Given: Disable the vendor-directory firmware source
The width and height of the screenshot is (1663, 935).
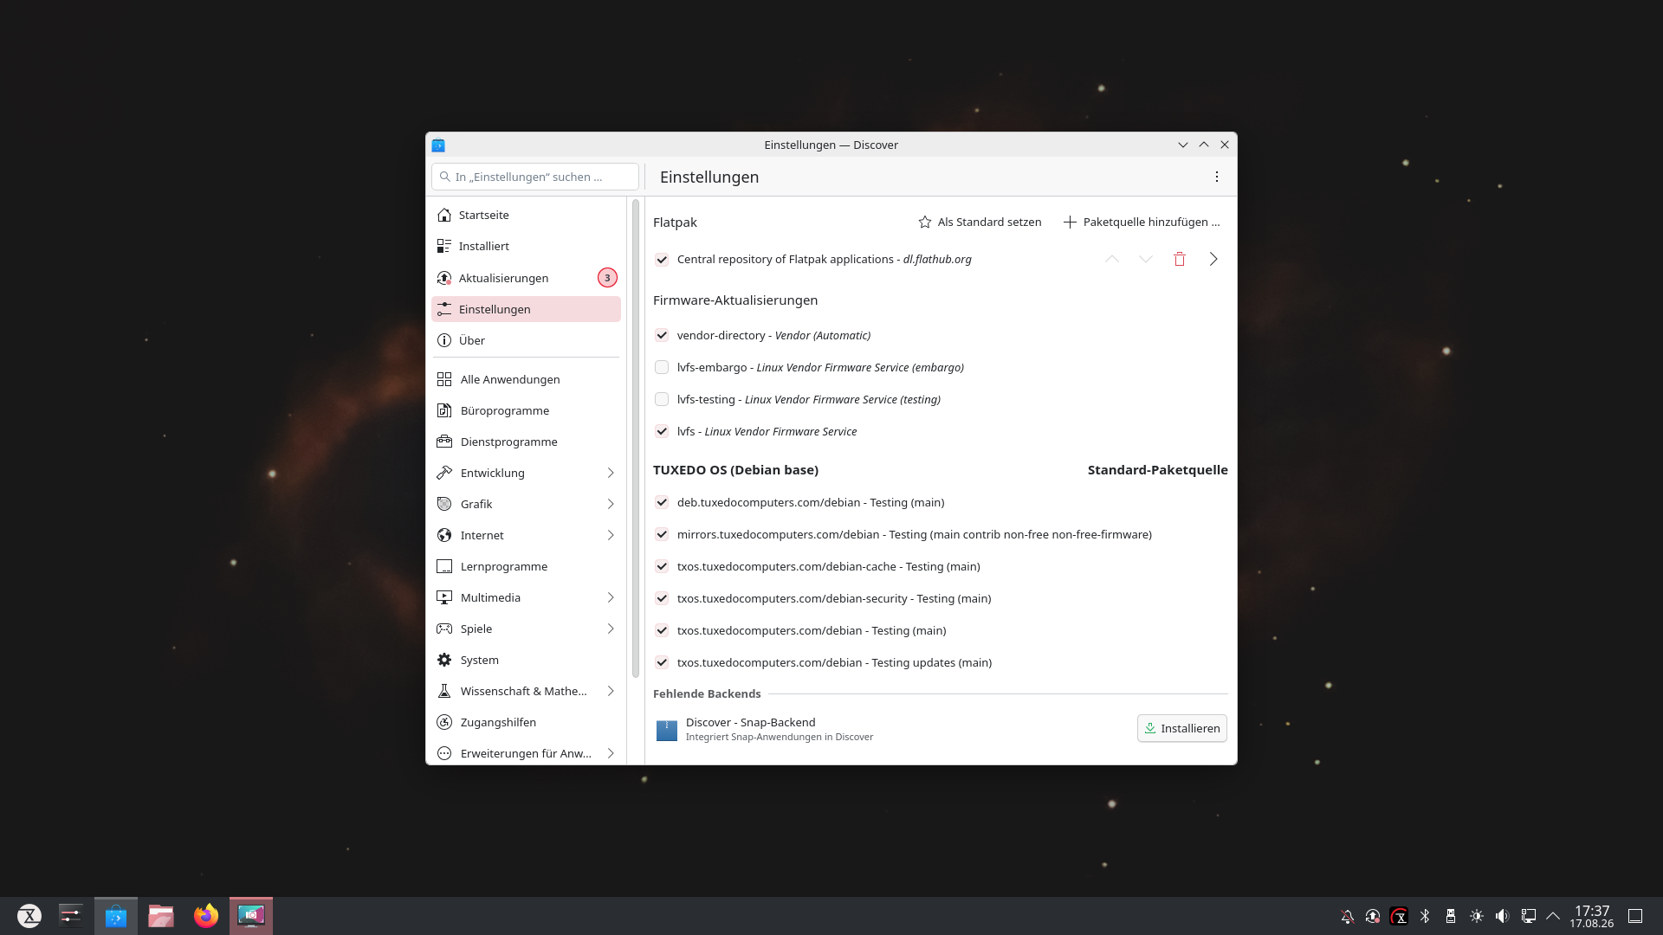Looking at the screenshot, I should pyautogui.click(x=662, y=336).
